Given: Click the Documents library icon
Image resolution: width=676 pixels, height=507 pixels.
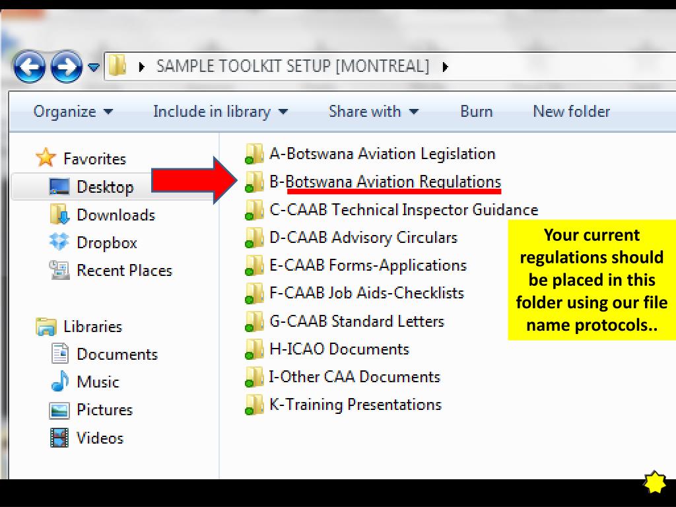Looking at the screenshot, I should pyautogui.click(x=59, y=353).
